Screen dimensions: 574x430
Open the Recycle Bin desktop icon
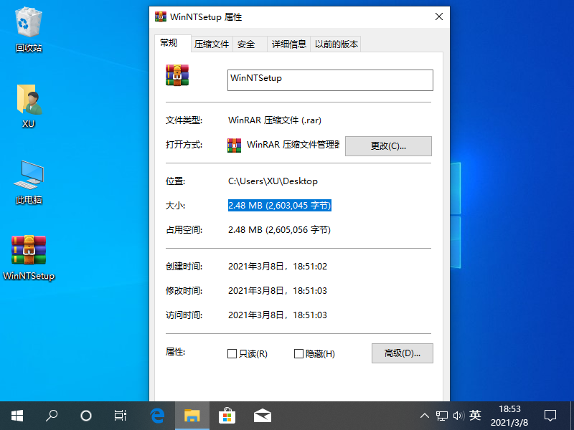29,29
